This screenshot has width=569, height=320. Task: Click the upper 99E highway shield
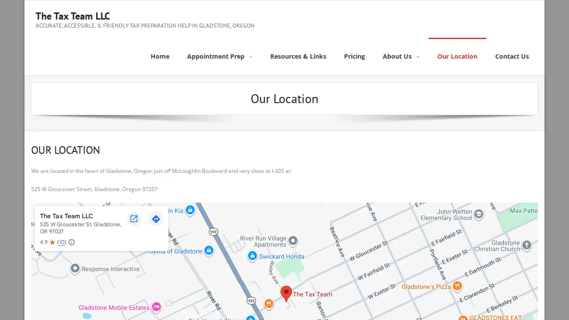click(214, 232)
